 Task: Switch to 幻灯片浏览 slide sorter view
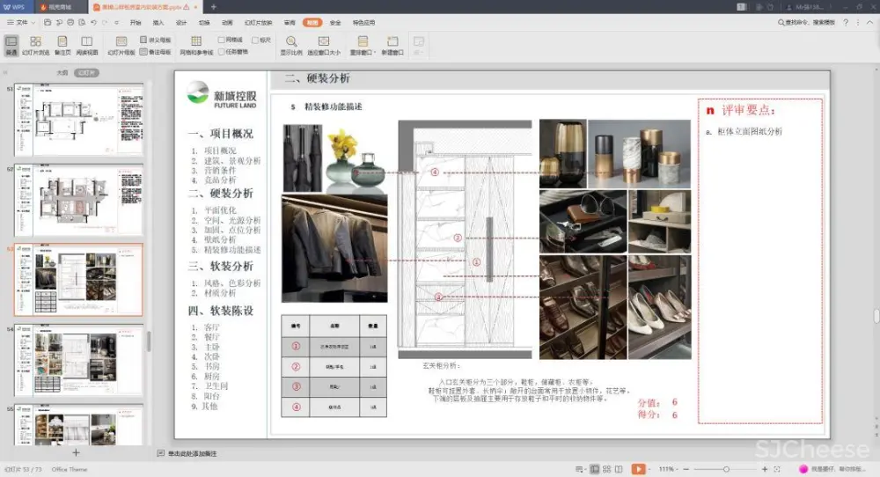tap(35, 45)
